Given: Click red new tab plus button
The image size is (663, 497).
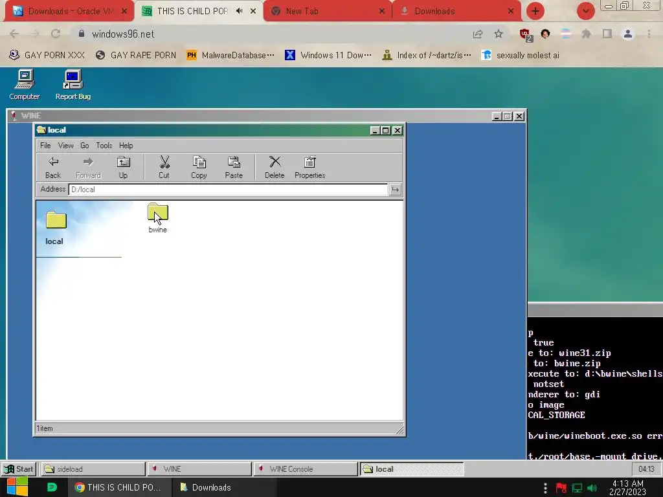Looking at the screenshot, I should point(535,11).
